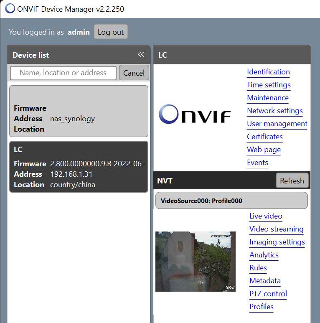Open the Events page
Viewport: 320px width, 323px height.
(257, 163)
